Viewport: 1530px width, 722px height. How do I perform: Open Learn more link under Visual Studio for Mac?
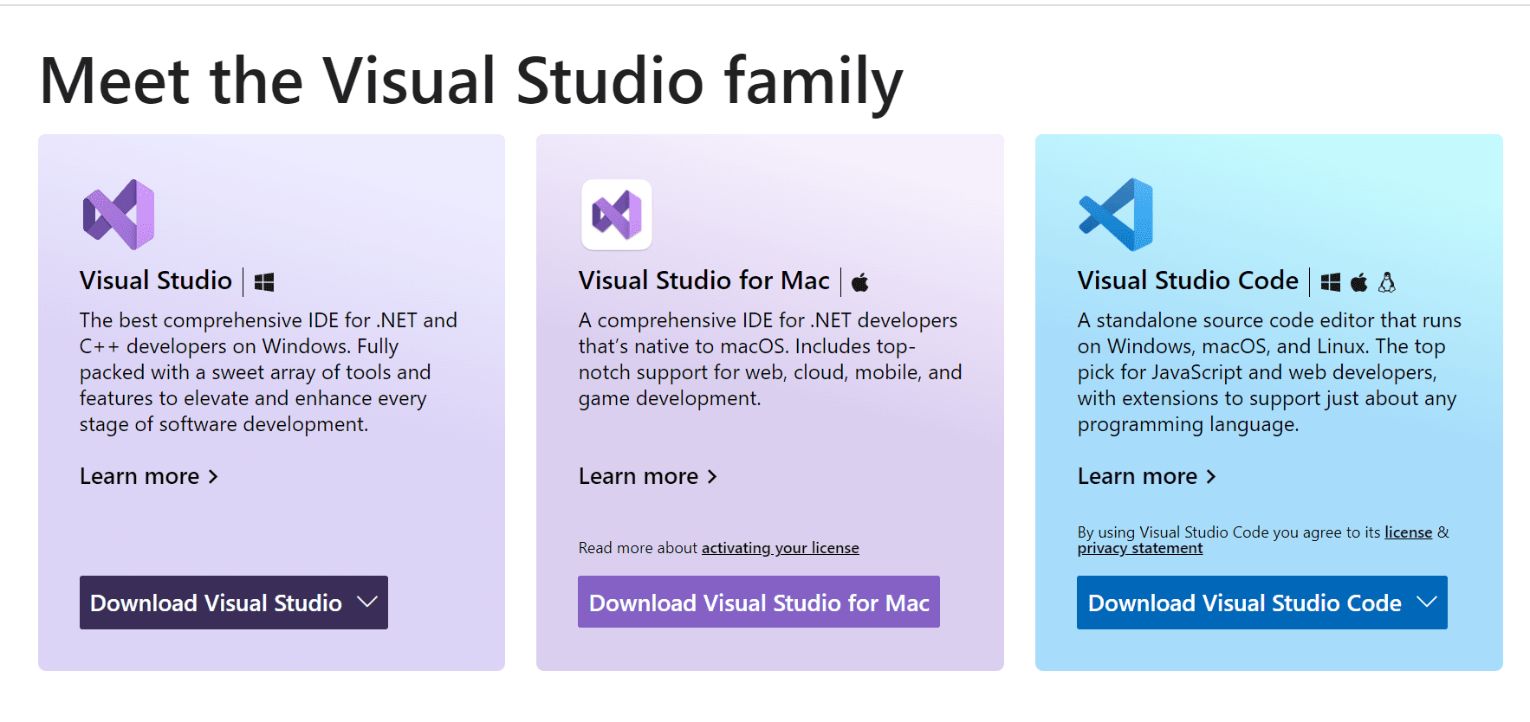(x=648, y=476)
